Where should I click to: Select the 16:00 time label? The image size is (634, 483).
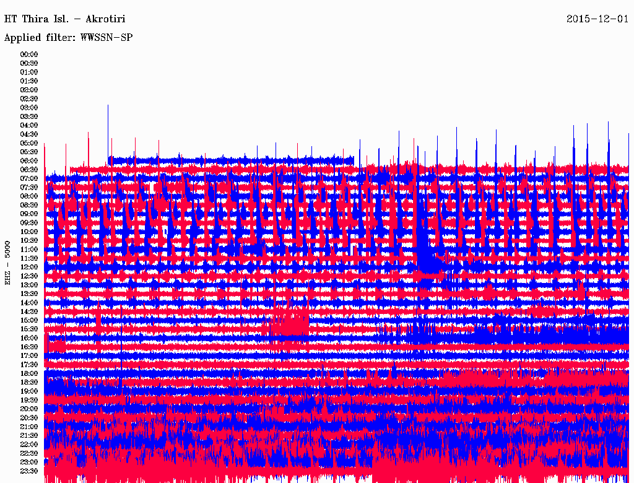(x=29, y=338)
